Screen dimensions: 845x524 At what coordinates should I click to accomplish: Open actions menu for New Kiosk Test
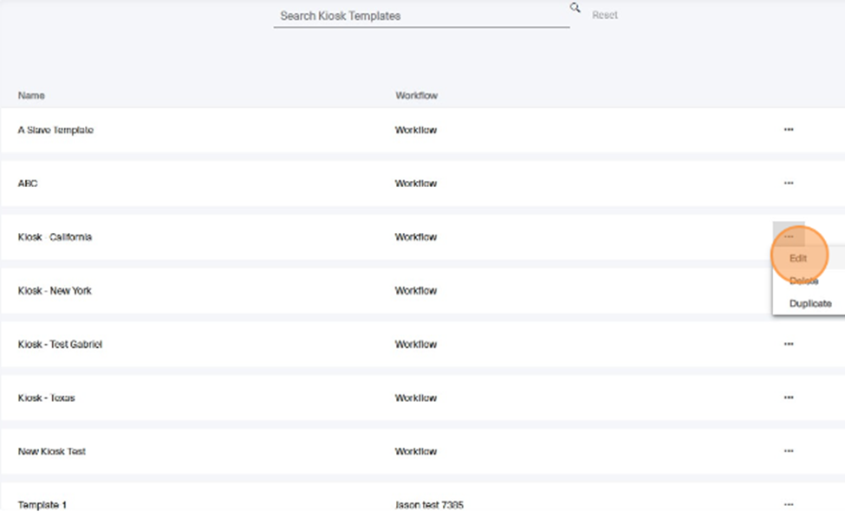tap(789, 450)
